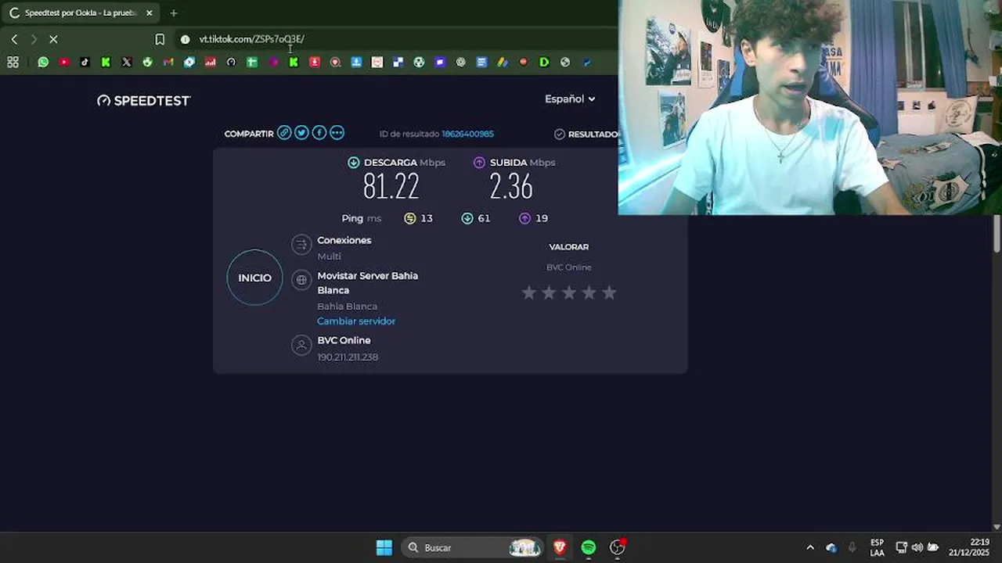
Task: Open the apps grid in bookmarks bar
Action: tap(13, 62)
